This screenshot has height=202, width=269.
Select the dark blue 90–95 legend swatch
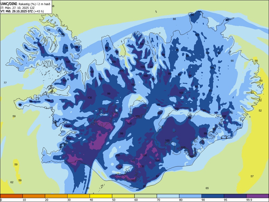pos(213,196)
